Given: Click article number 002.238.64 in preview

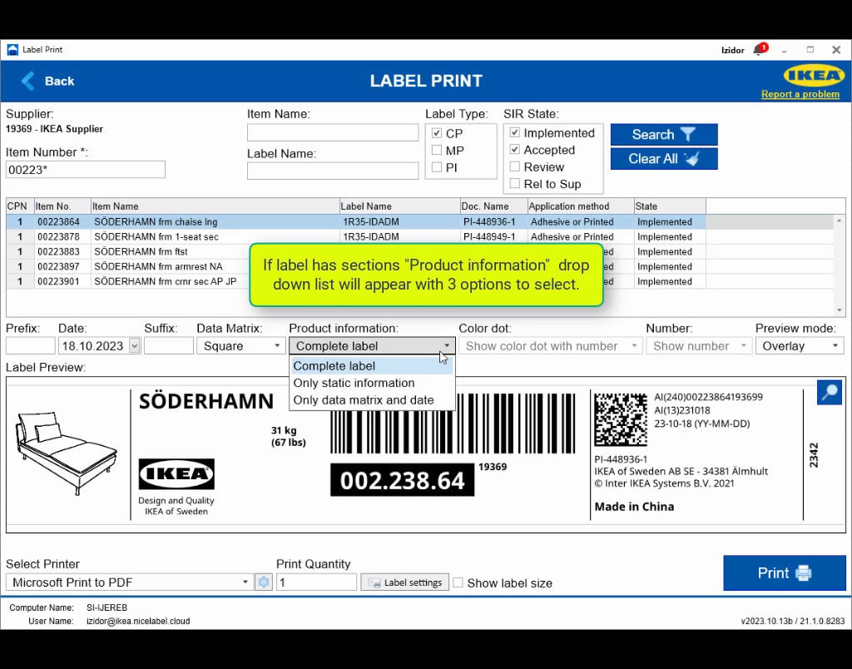Looking at the screenshot, I should tap(402, 480).
